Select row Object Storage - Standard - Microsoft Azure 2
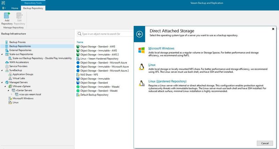 pyautogui.click(x=104, y=71)
